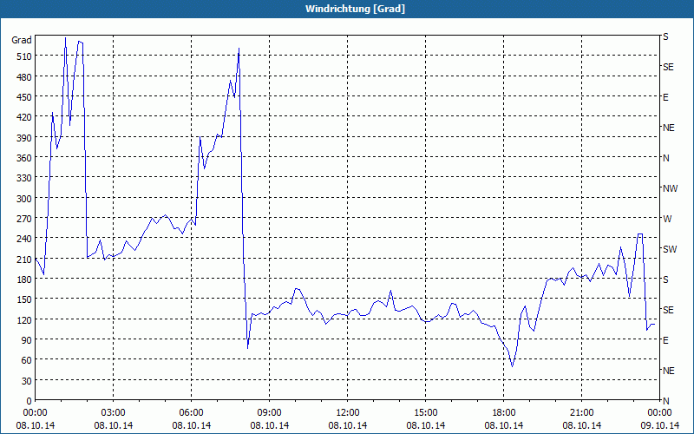
Task: Select compass label E aligned with 90 gridline
Action: pos(665,340)
